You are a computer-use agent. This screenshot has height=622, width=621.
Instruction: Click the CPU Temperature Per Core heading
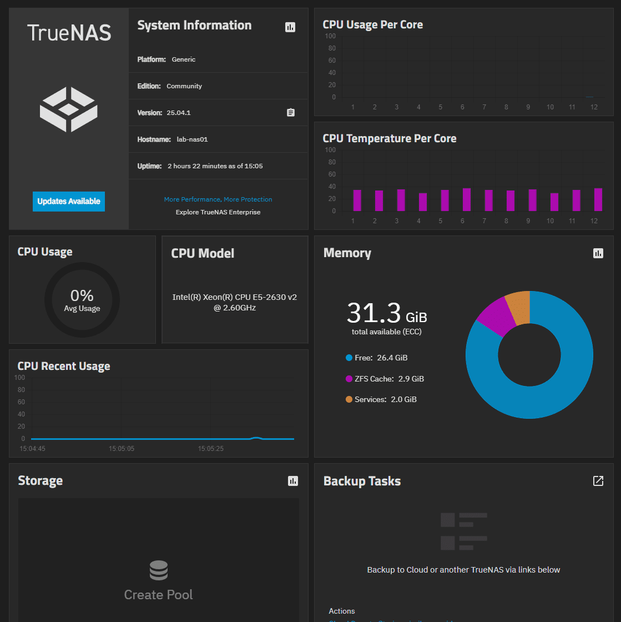click(389, 138)
